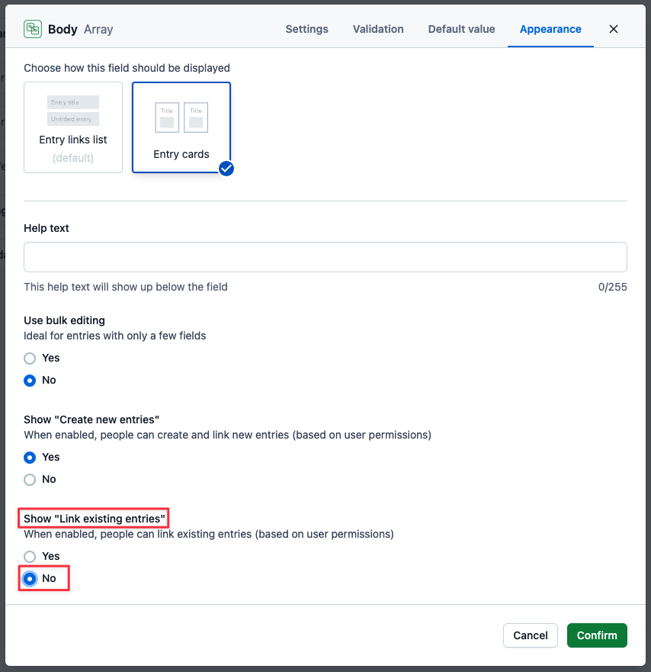
Task: Enable bulk editing by selecting Yes
Action: click(30, 358)
